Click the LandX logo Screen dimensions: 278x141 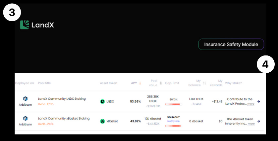coord(37,25)
